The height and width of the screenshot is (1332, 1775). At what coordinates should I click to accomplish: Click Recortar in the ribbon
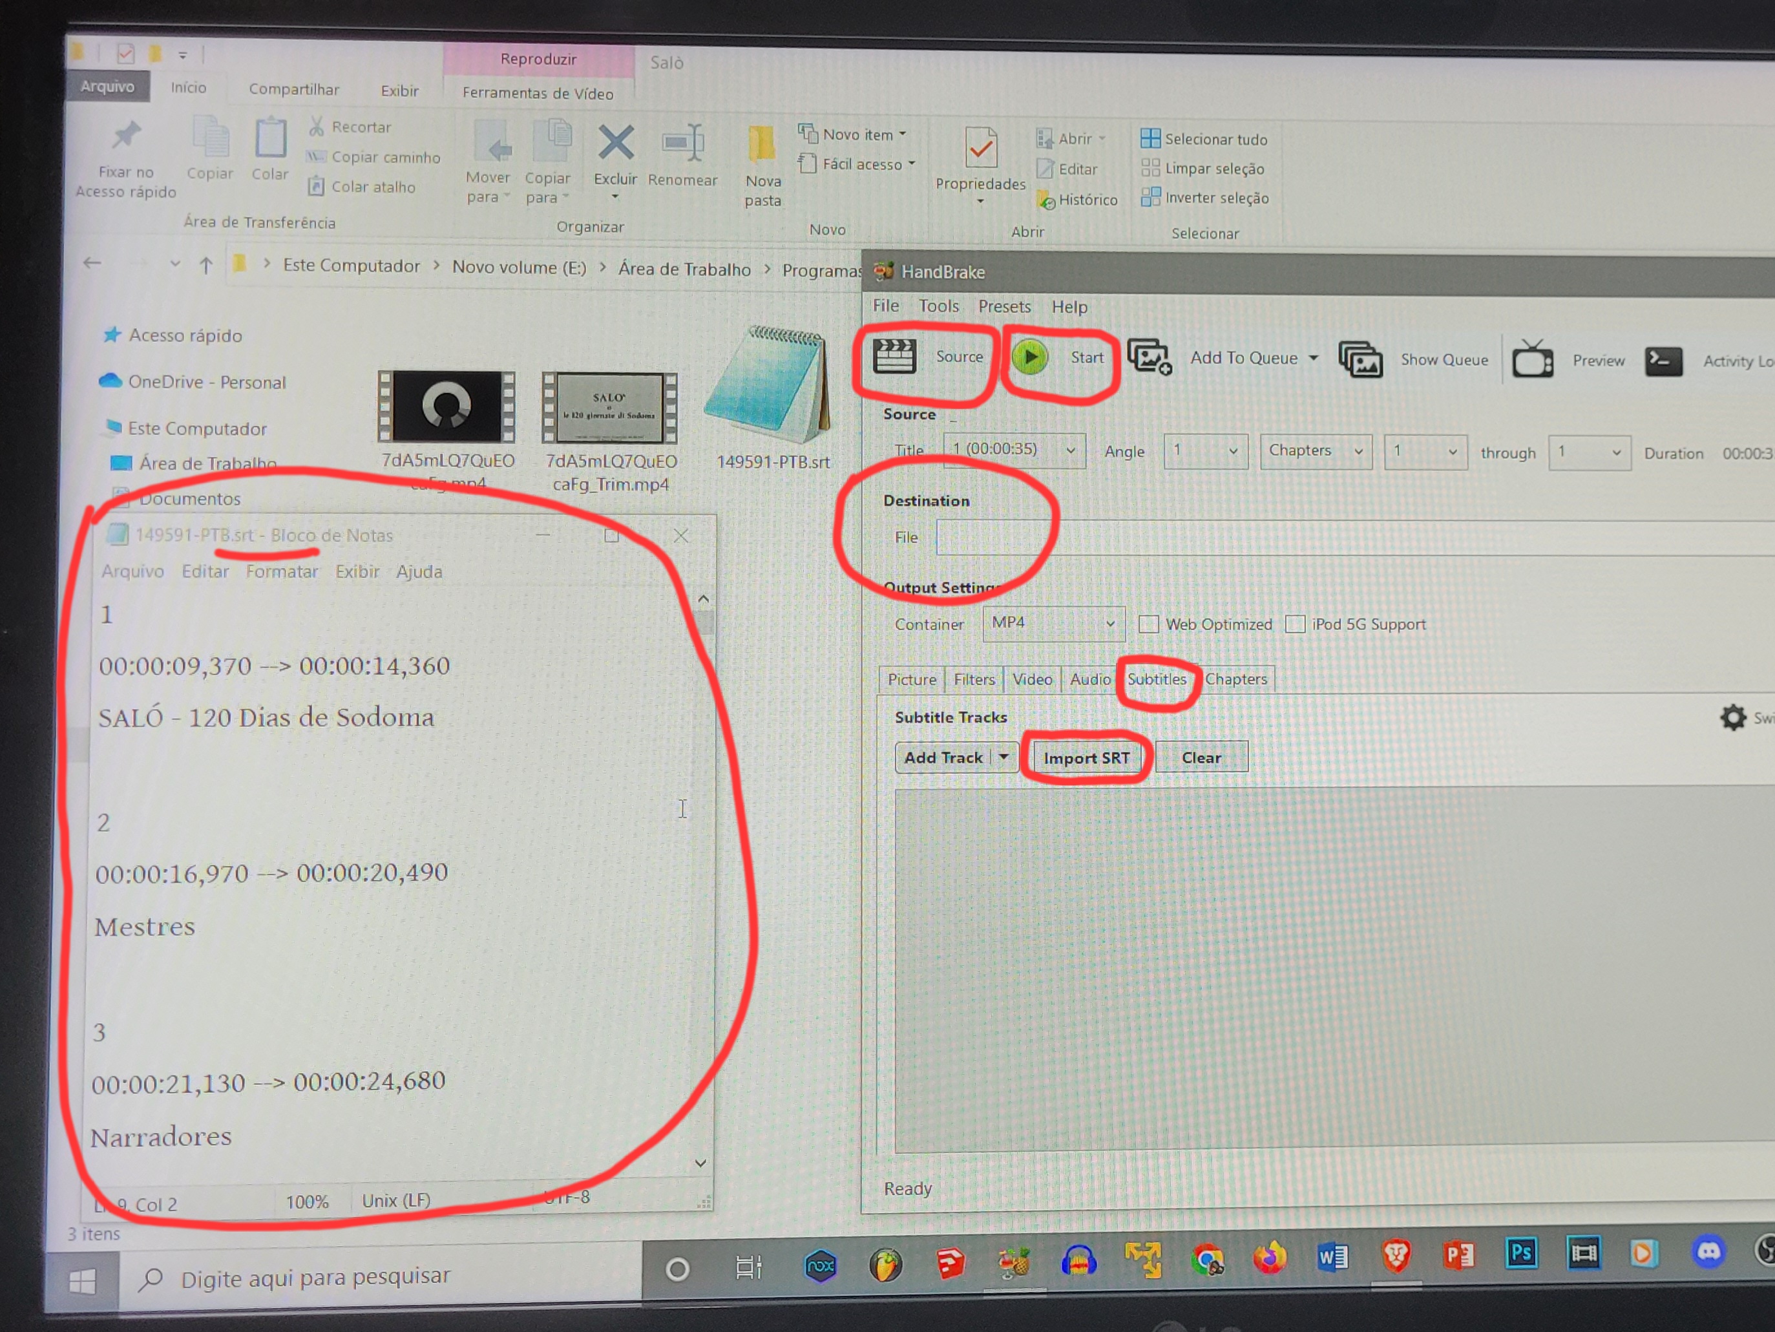(350, 127)
